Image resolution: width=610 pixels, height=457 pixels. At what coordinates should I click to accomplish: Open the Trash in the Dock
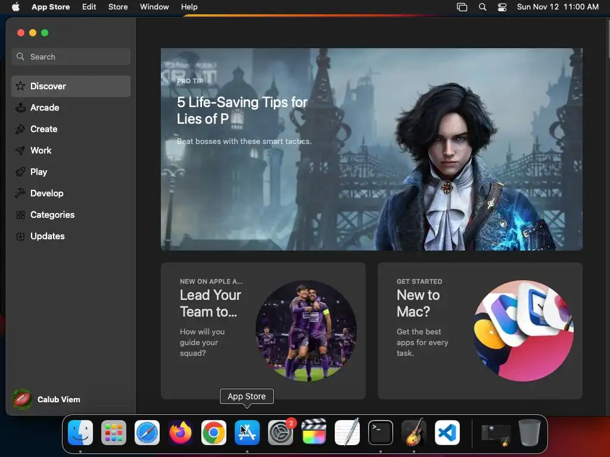(x=530, y=433)
